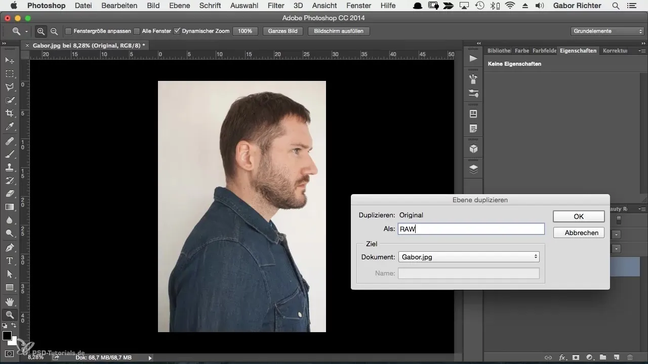648x364 pixels.
Task: Select the Polygonal Lasso tool
Action: pos(9,87)
